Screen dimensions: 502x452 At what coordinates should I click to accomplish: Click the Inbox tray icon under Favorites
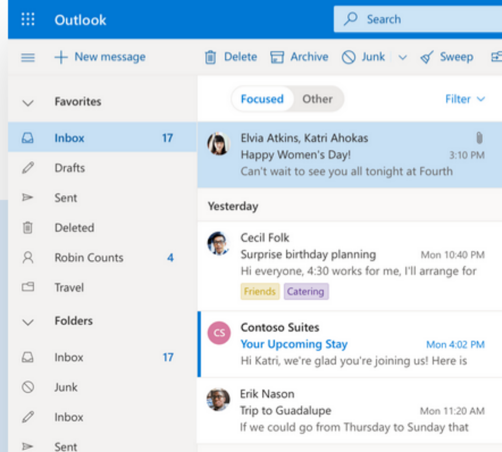click(x=28, y=138)
